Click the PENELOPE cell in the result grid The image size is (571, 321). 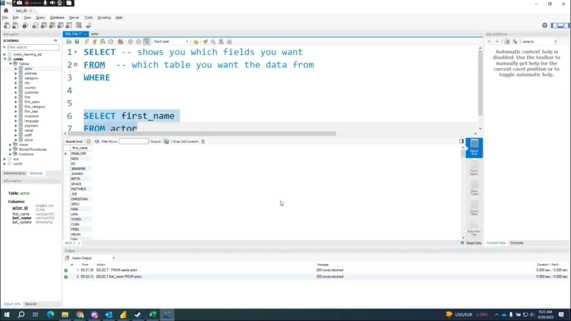tap(81, 153)
